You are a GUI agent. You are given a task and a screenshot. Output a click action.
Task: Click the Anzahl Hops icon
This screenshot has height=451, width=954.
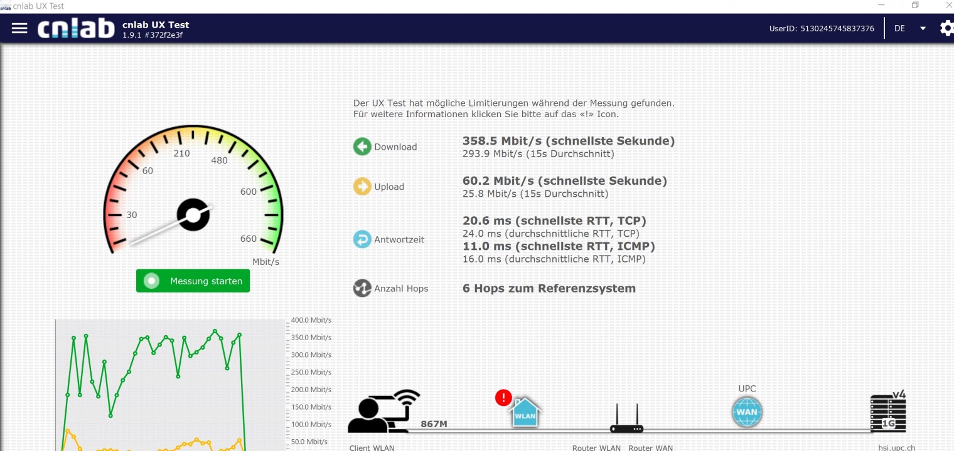pyautogui.click(x=362, y=288)
